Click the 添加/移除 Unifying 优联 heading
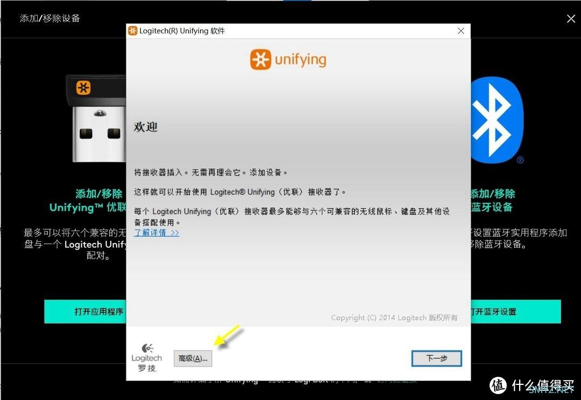Viewport: 581px width, 400px height. 88,200
